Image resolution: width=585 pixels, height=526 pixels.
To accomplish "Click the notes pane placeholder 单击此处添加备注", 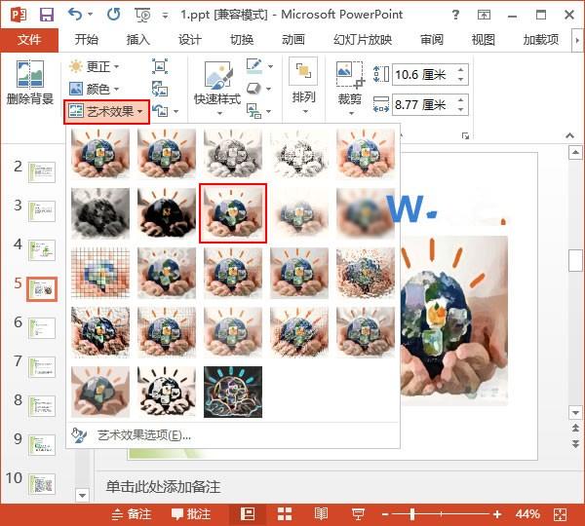I will [x=163, y=487].
